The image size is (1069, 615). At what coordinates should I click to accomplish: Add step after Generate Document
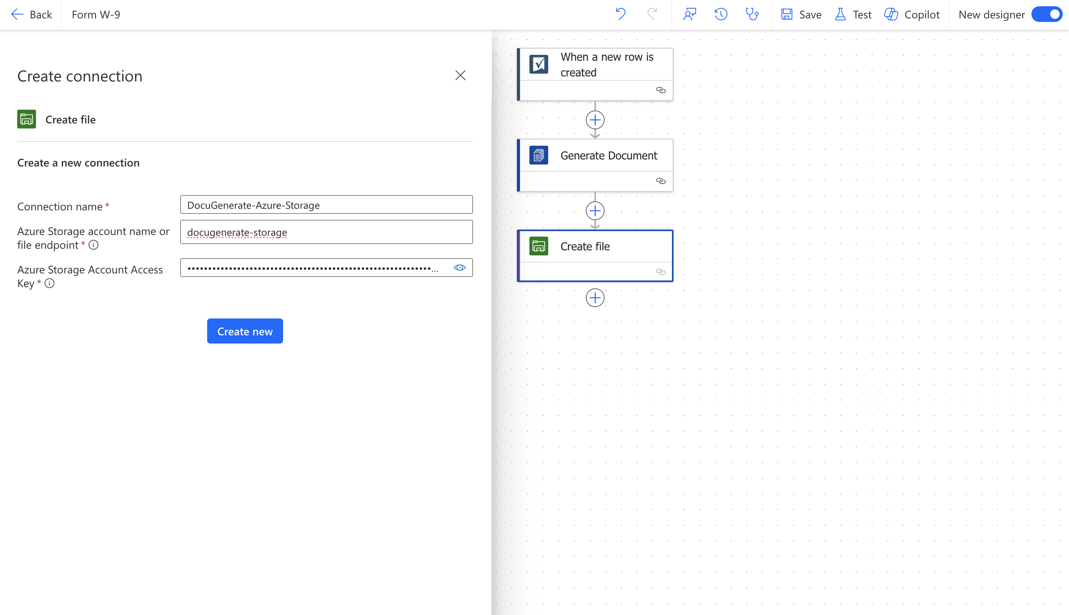click(x=595, y=211)
